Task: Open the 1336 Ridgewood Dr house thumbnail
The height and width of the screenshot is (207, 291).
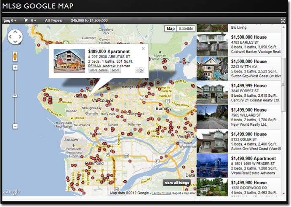Action: click(212, 187)
